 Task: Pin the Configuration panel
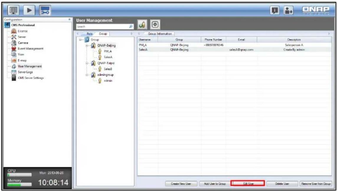pos(69,19)
